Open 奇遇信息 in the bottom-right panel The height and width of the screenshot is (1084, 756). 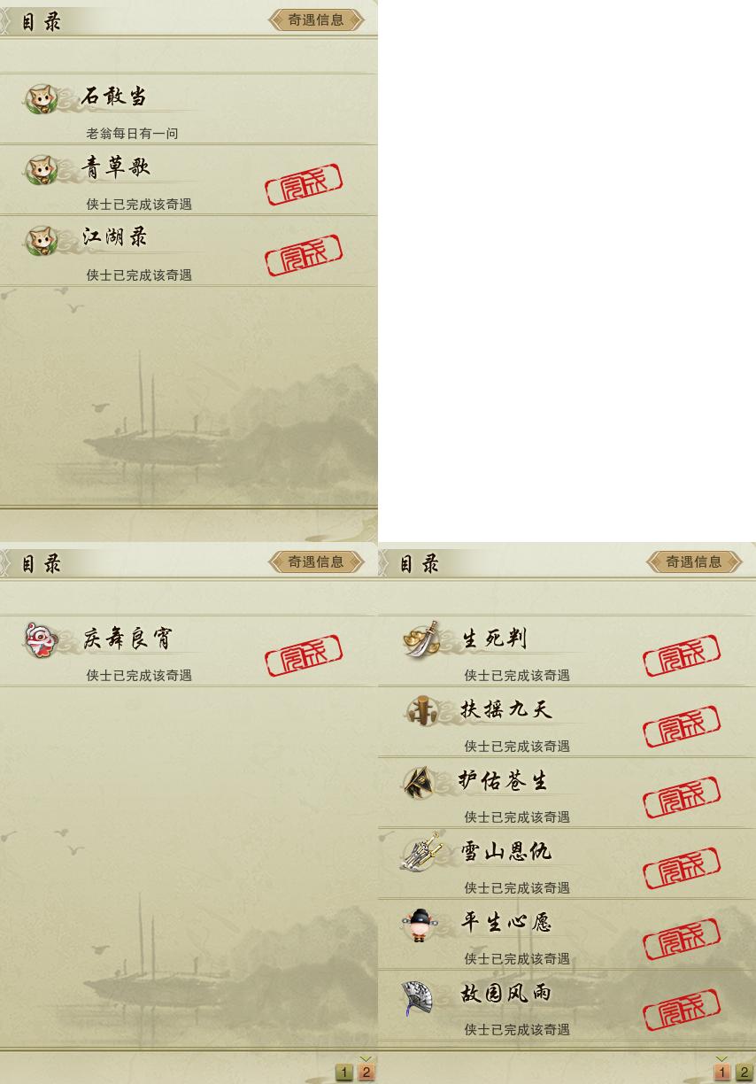pyautogui.click(x=694, y=561)
